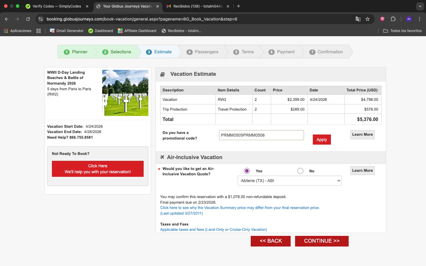Click the RW2 item details cell
This screenshot has width=426, height=266.
click(234, 100)
